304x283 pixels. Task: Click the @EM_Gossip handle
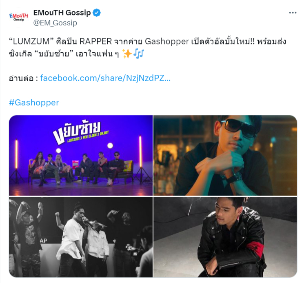pyautogui.click(x=55, y=23)
